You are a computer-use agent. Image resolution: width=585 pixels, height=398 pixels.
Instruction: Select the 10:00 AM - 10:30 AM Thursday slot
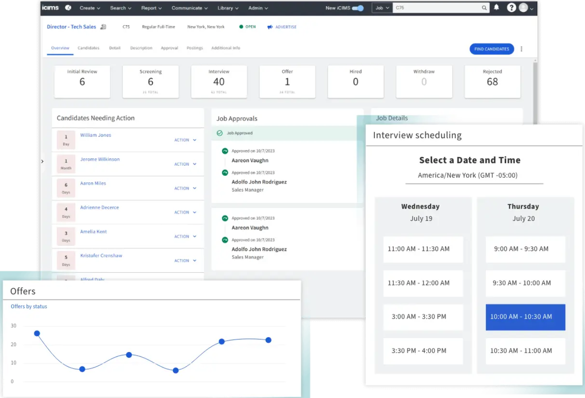pos(525,317)
